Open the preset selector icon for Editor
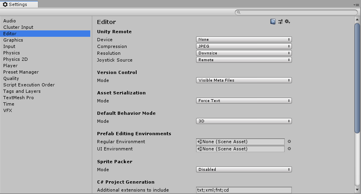This screenshot has height=194, width=361. click(x=280, y=22)
